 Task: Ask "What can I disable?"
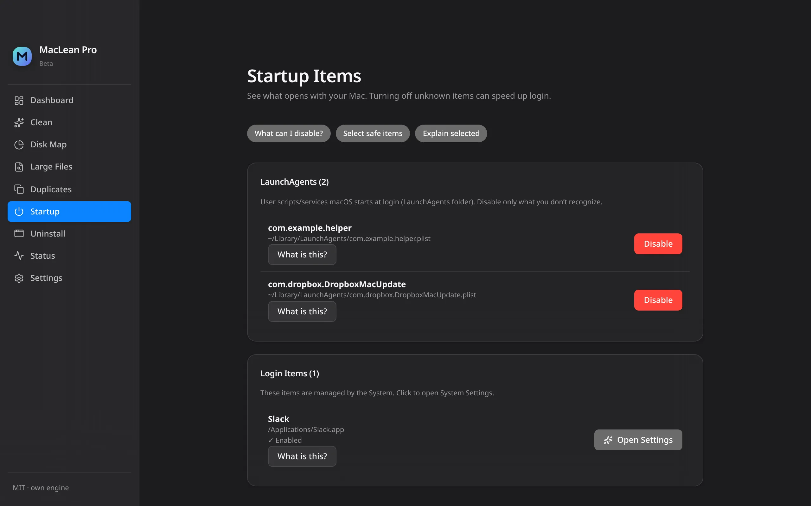pyautogui.click(x=289, y=133)
